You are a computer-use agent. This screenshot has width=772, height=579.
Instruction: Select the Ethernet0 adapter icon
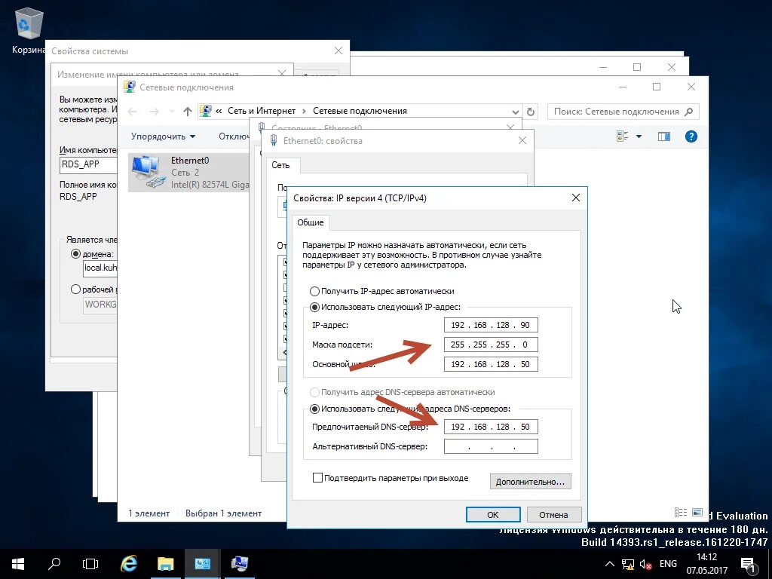click(147, 172)
